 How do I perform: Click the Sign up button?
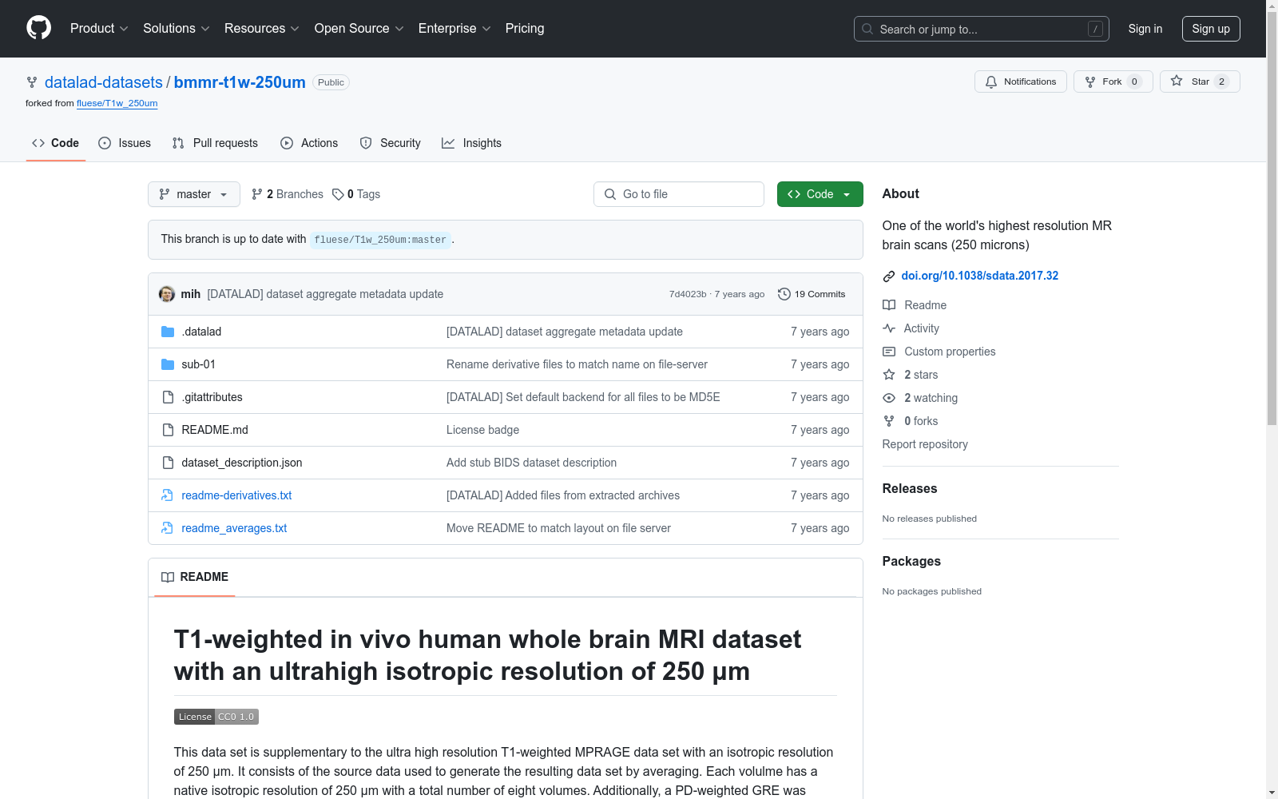click(x=1211, y=29)
